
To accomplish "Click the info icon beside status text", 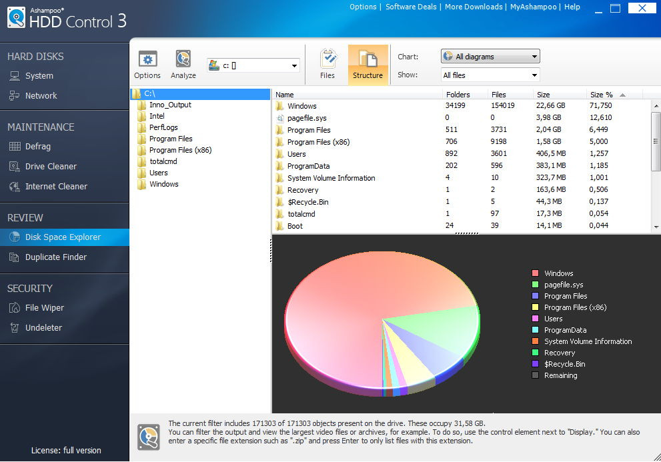I will point(148,437).
